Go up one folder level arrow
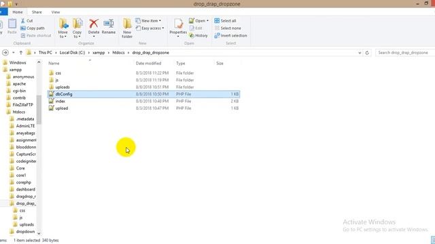The height and width of the screenshot is (244, 435). pos(21,53)
